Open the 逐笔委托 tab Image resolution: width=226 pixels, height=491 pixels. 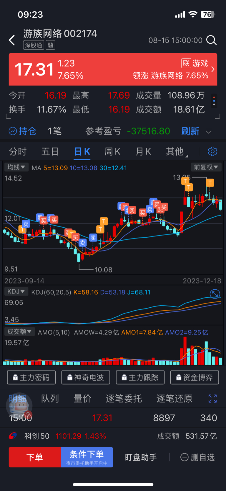pyautogui.click(x=124, y=399)
